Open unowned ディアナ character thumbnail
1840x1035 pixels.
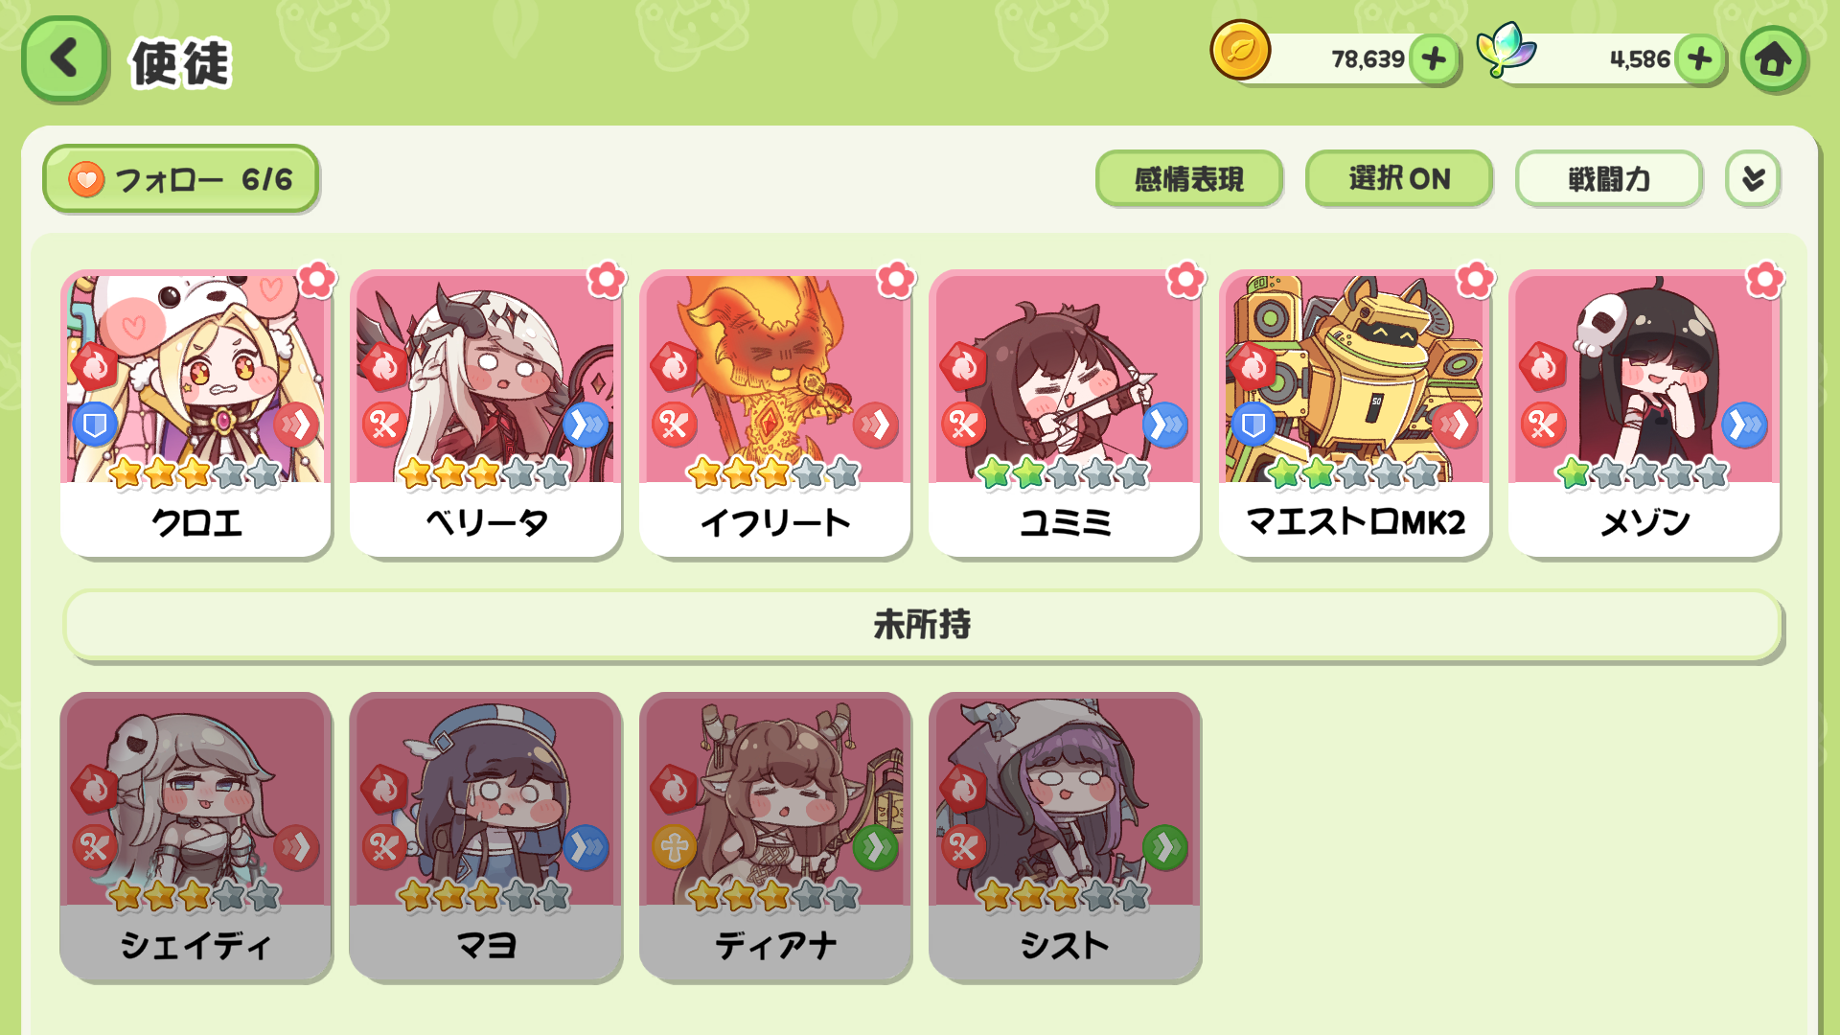click(775, 837)
